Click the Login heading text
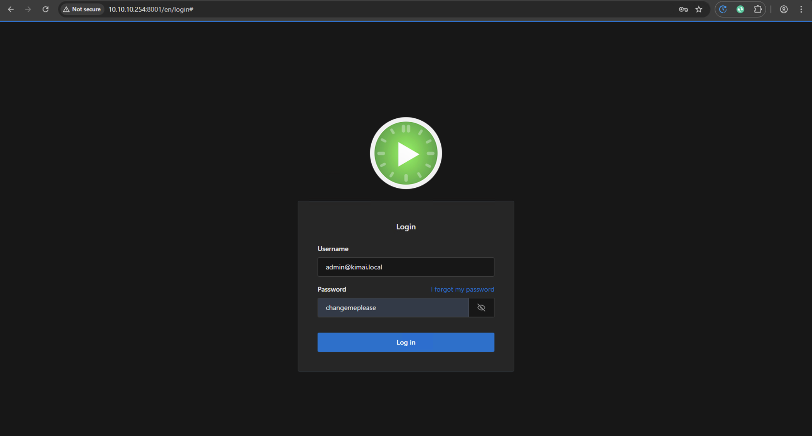This screenshot has width=812, height=436. tap(406, 227)
